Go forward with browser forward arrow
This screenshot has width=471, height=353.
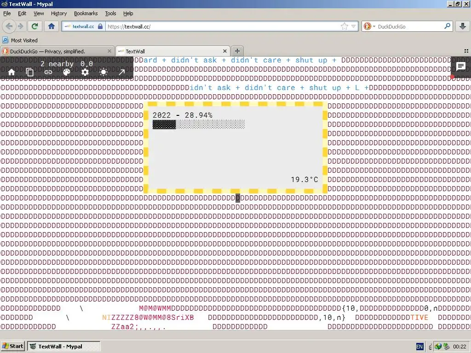20,26
